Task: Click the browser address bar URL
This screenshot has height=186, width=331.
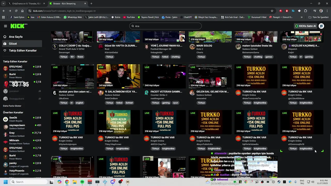Action: pos(64,11)
